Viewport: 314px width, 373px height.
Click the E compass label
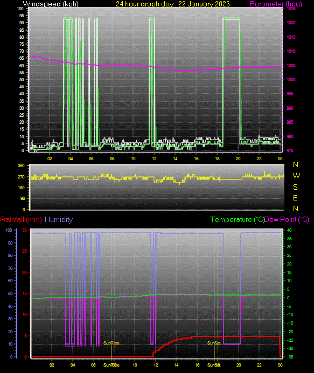click(295, 198)
